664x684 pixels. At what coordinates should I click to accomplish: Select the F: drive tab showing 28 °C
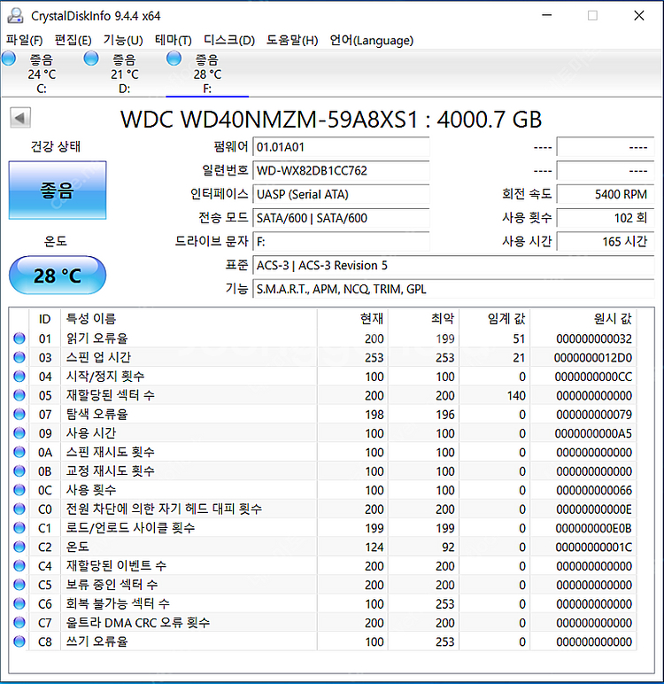207,74
